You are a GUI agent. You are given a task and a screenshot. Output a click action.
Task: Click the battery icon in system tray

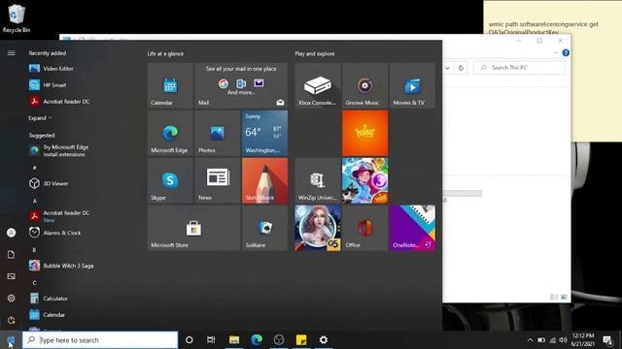click(x=541, y=340)
